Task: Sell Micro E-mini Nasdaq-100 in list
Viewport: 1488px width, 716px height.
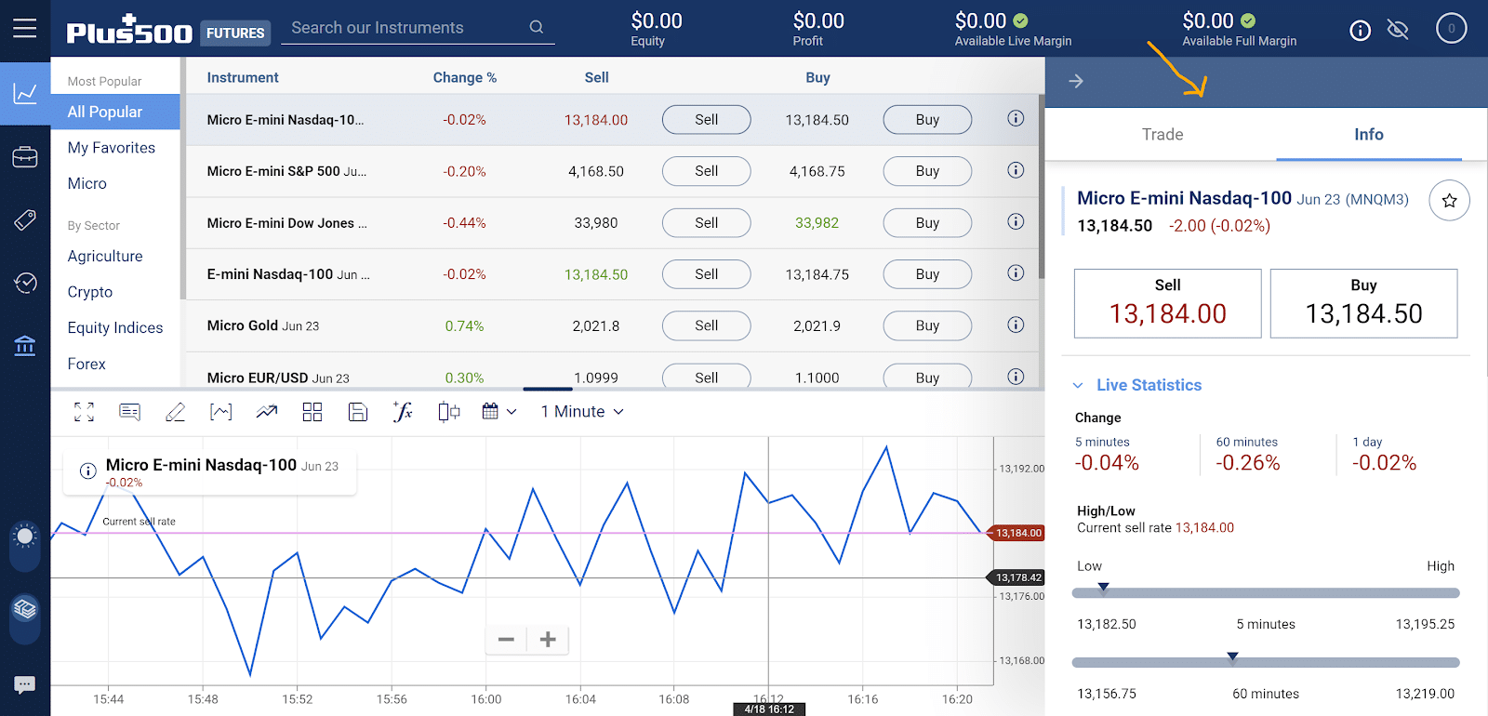Action: [707, 120]
